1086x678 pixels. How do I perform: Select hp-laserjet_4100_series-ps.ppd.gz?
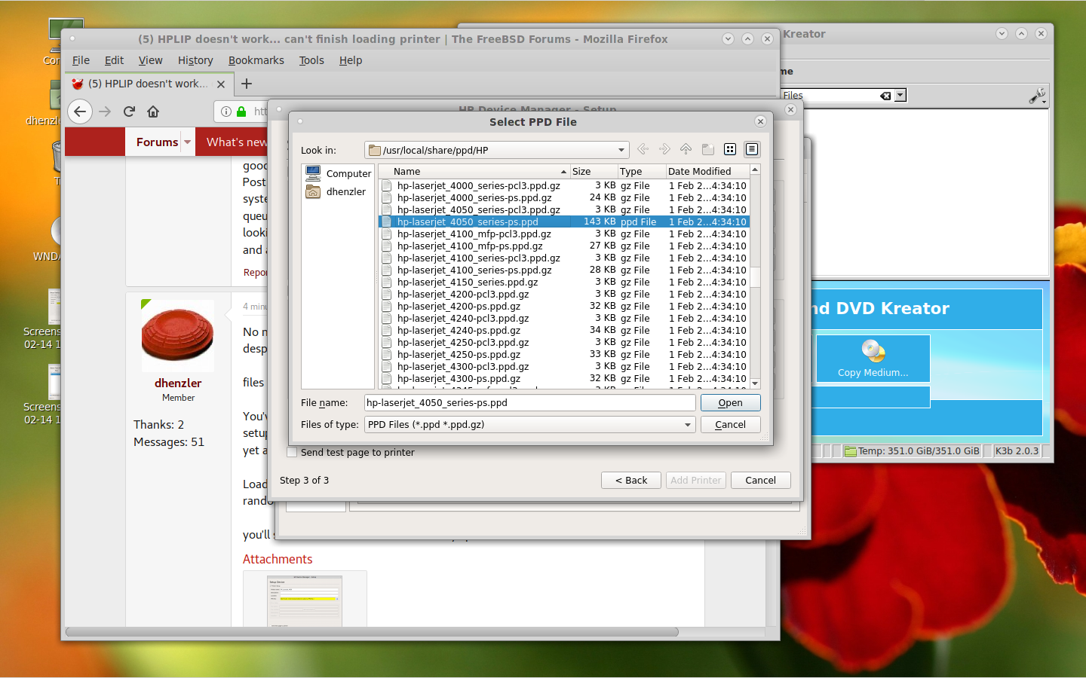click(474, 270)
